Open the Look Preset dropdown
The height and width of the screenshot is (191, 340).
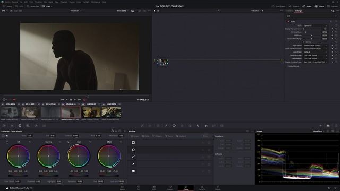click(x=315, y=52)
